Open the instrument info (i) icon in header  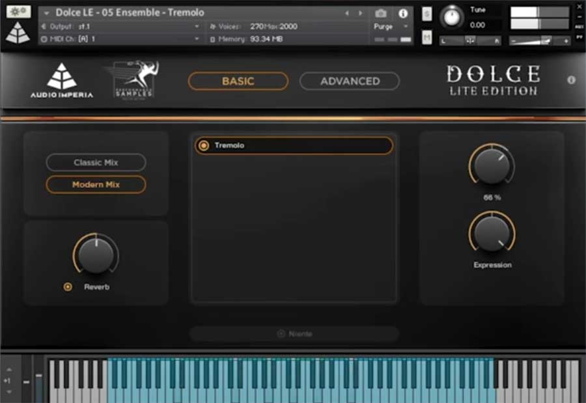[403, 14]
